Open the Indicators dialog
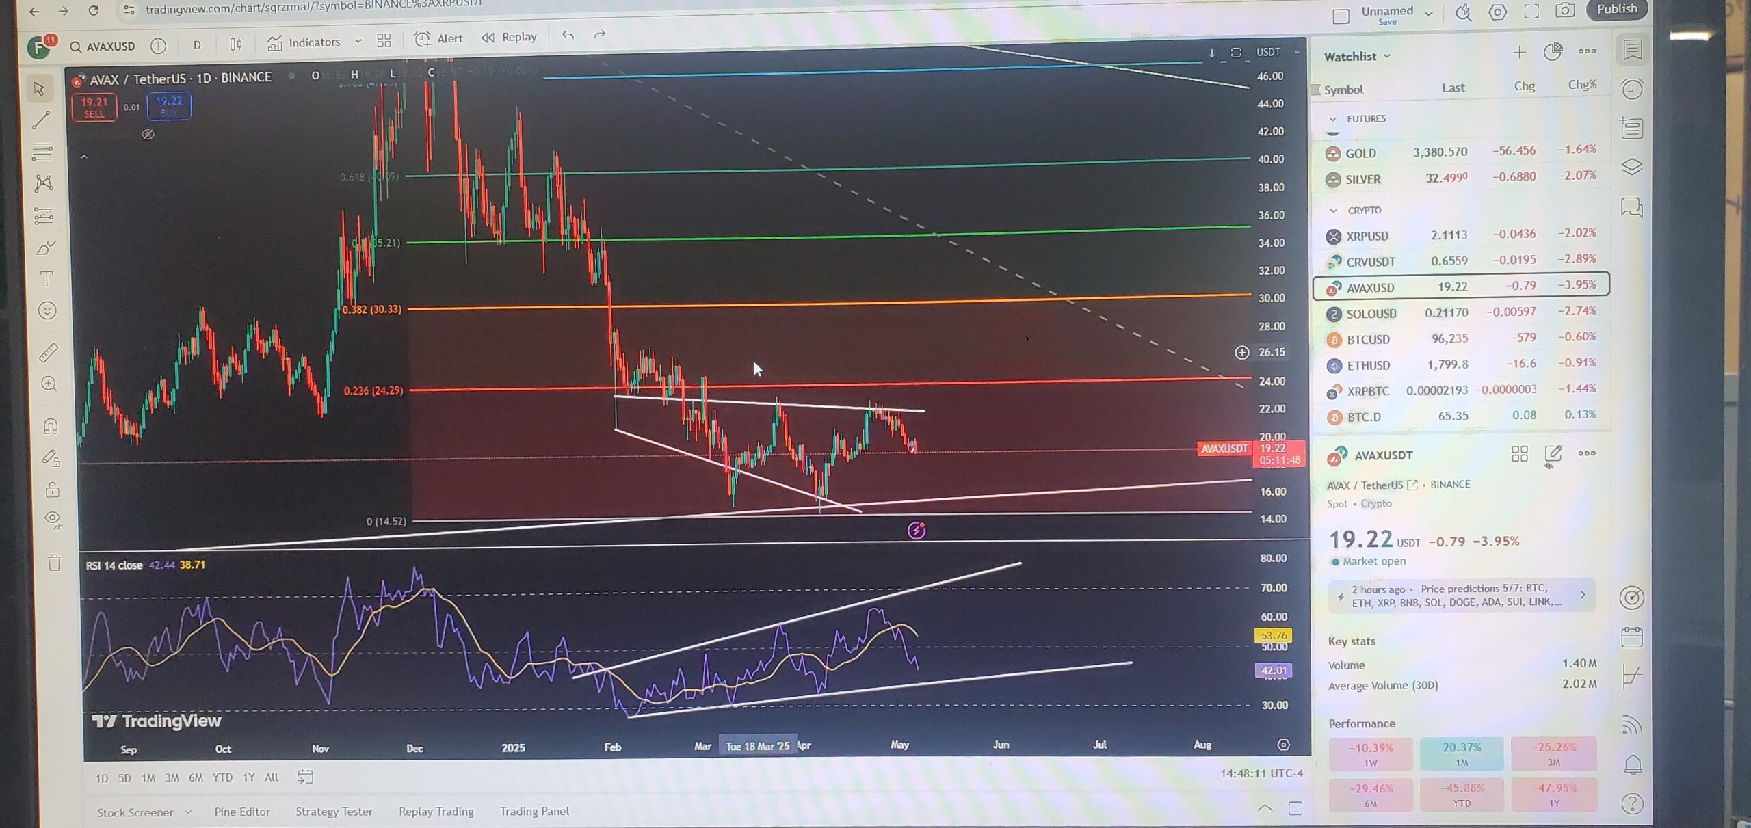The height and width of the screenshot is (828, 1751). [x=304, y=42]
